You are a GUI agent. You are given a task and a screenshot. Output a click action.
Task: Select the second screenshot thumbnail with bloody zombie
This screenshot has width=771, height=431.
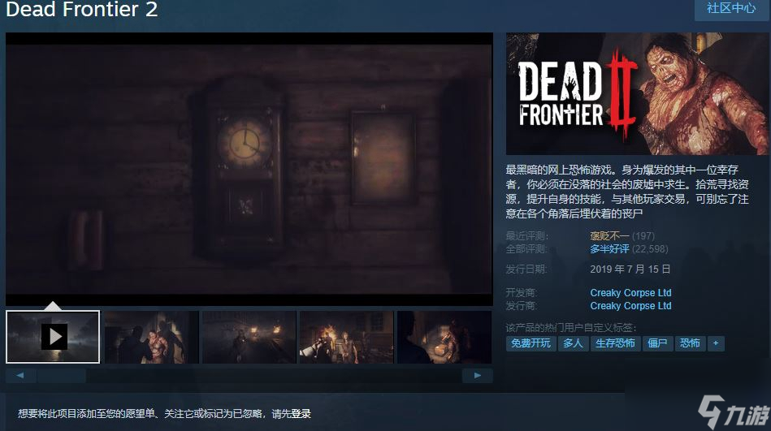click(152, 337)
